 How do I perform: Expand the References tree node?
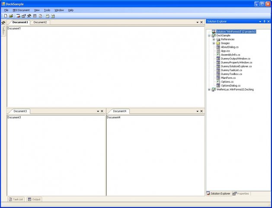click(214, 39)
